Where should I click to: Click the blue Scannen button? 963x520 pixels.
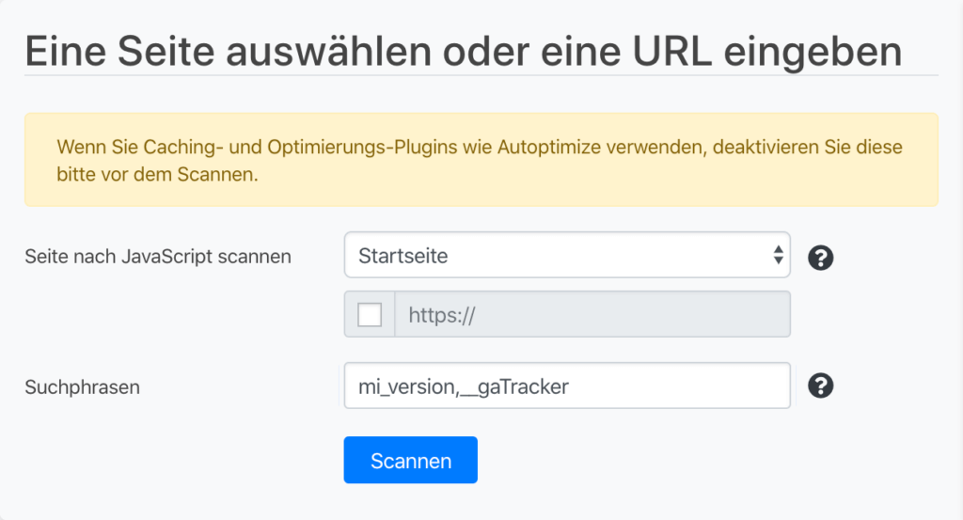[411, 460]
